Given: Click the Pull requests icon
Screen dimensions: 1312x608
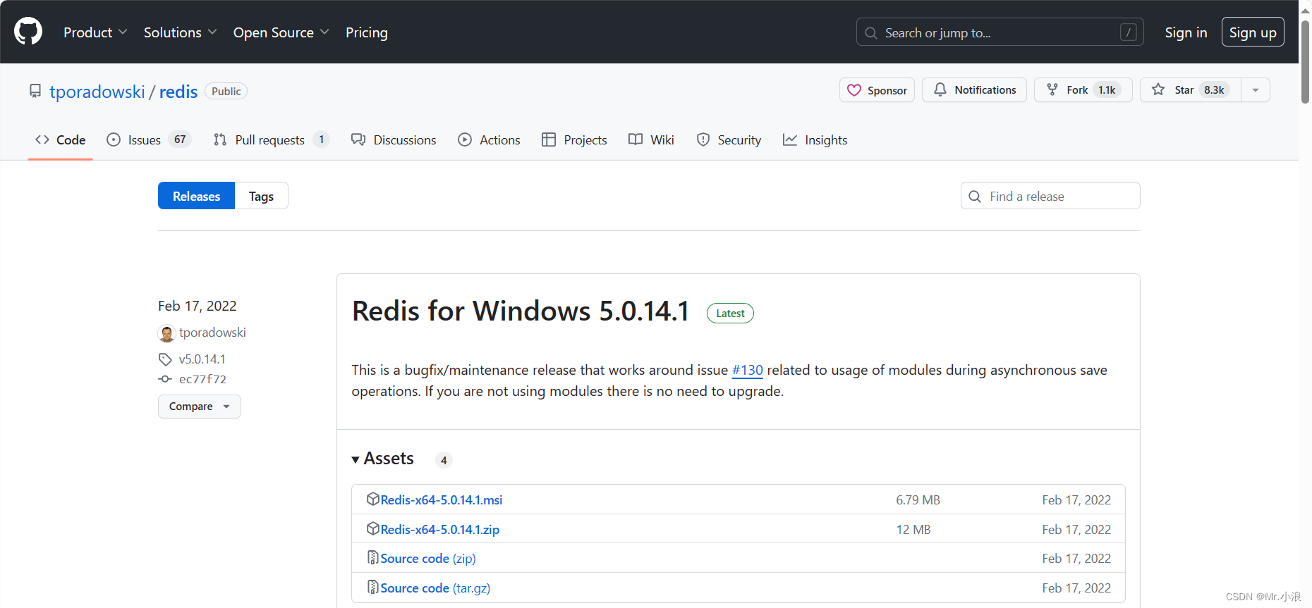Looking at the screenshot, I should coord(220,139).
